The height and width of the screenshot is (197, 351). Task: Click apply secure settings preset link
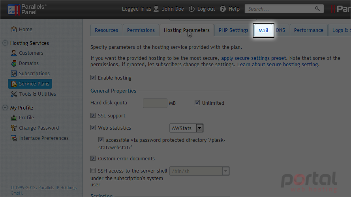click(253, 58)
